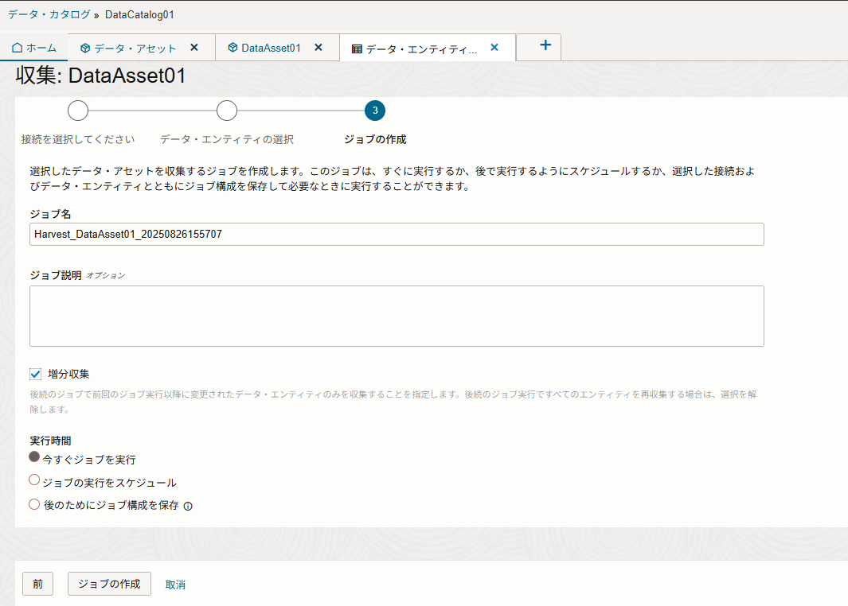Viewport: 848px width, 606px height.
Task: Click the 取消 link
Action: [x=175, y=585]
